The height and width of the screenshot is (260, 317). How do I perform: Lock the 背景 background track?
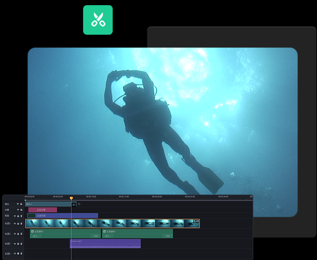click(18, 216)
